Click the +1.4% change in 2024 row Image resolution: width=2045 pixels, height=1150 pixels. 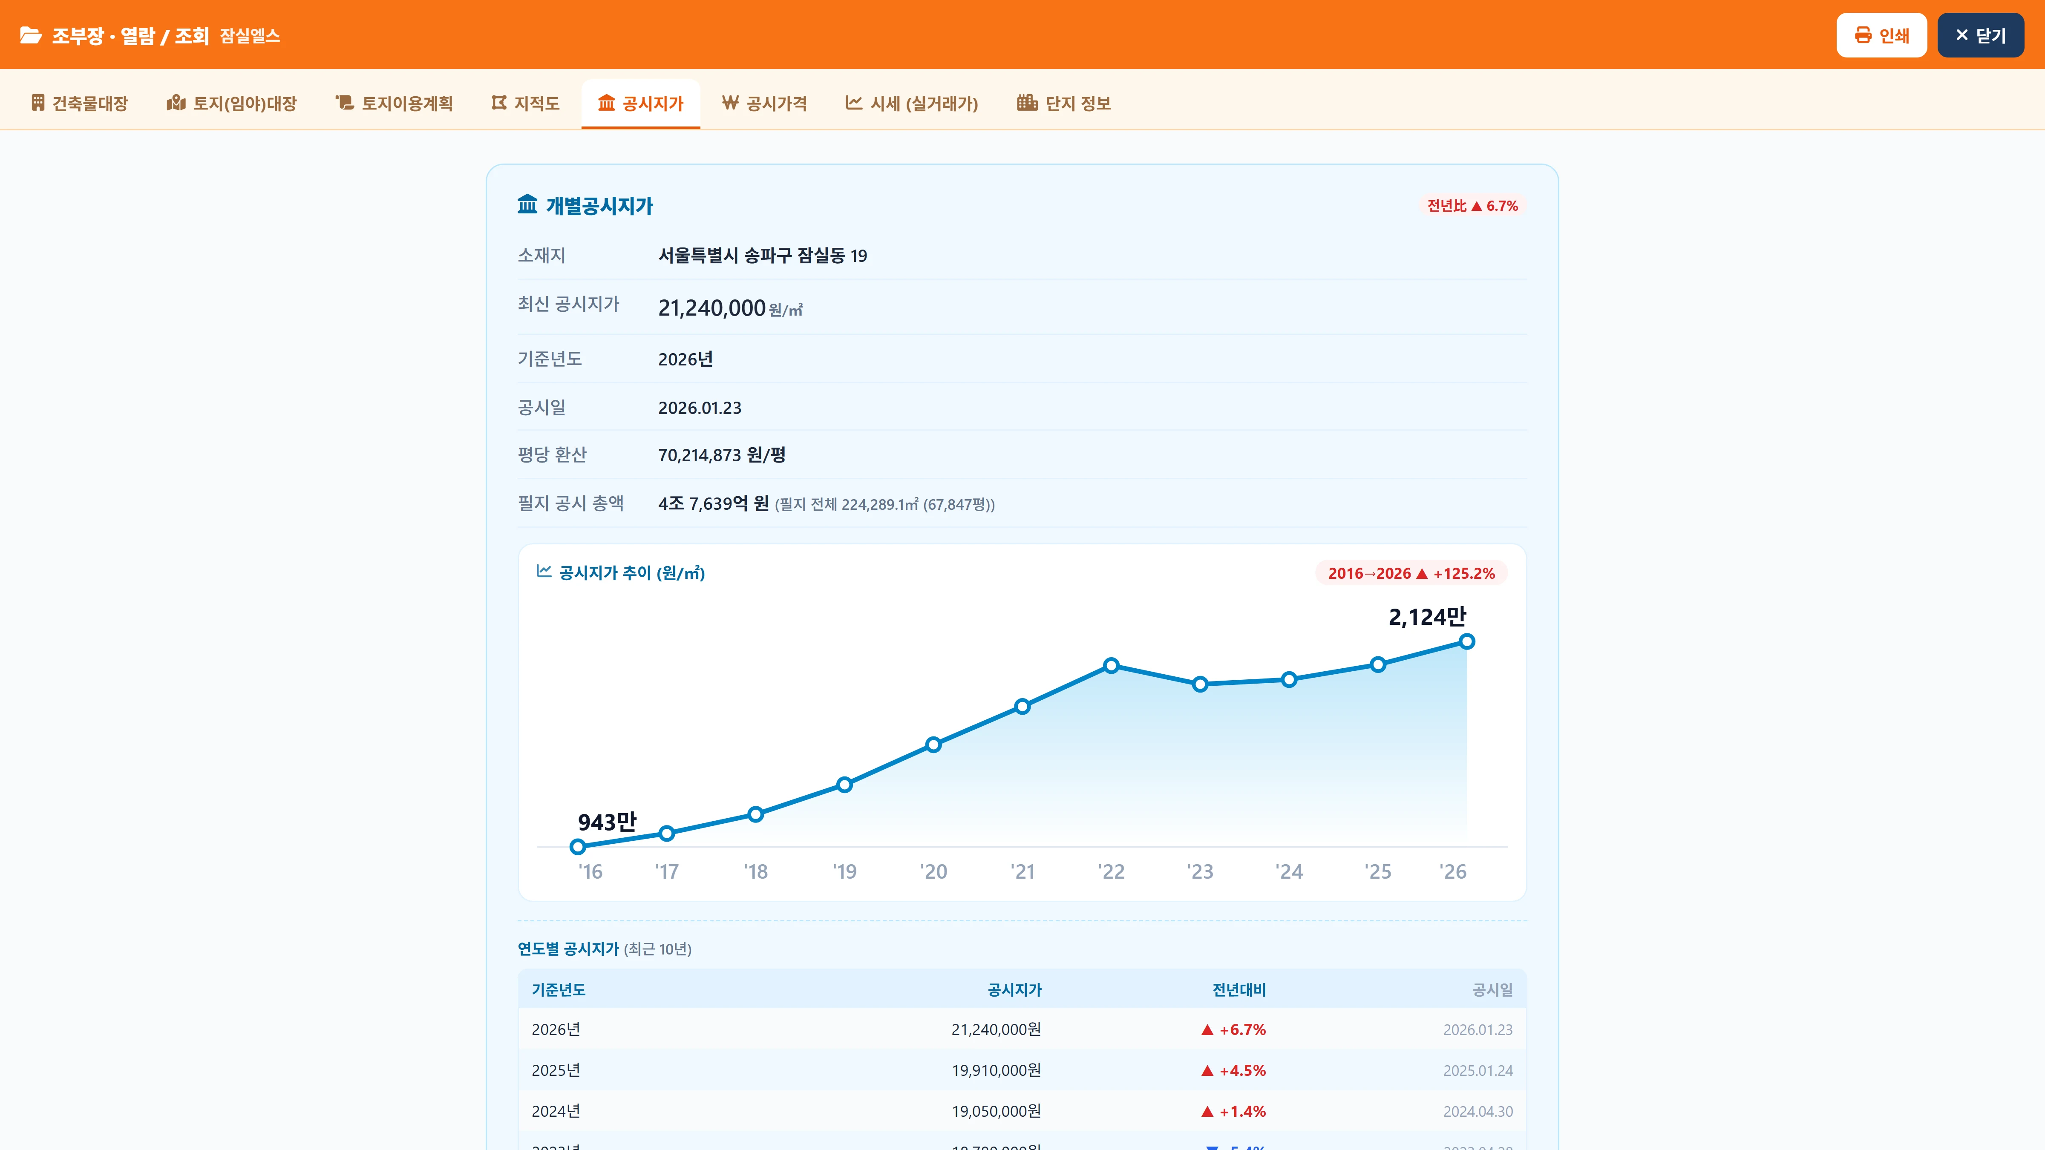click(1234, 1111)
